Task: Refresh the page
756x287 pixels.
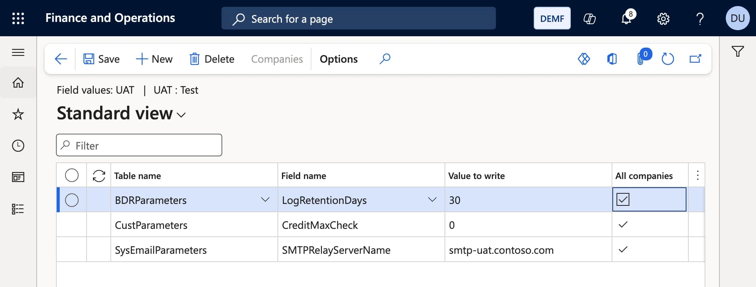Action: click(x=668, y=59)
